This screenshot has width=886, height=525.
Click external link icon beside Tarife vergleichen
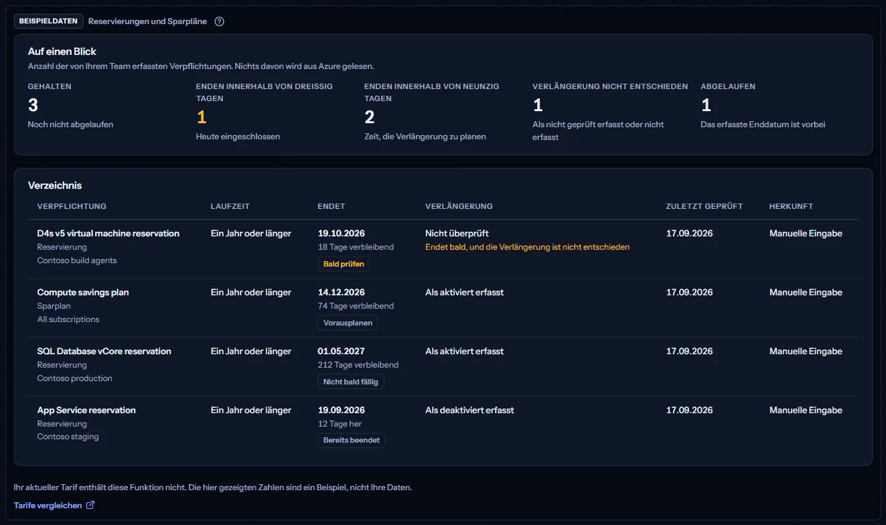[x=90, y=506]
